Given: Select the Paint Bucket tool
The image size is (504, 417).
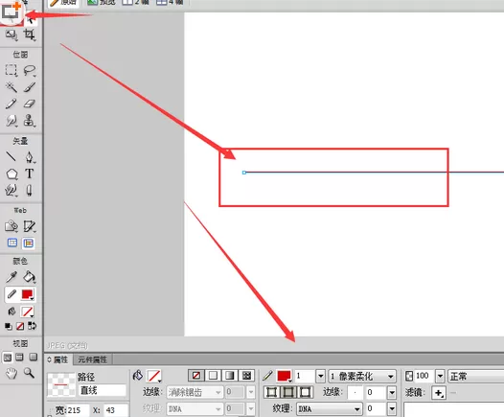Looking at the screenshot, I should [30, 277].
